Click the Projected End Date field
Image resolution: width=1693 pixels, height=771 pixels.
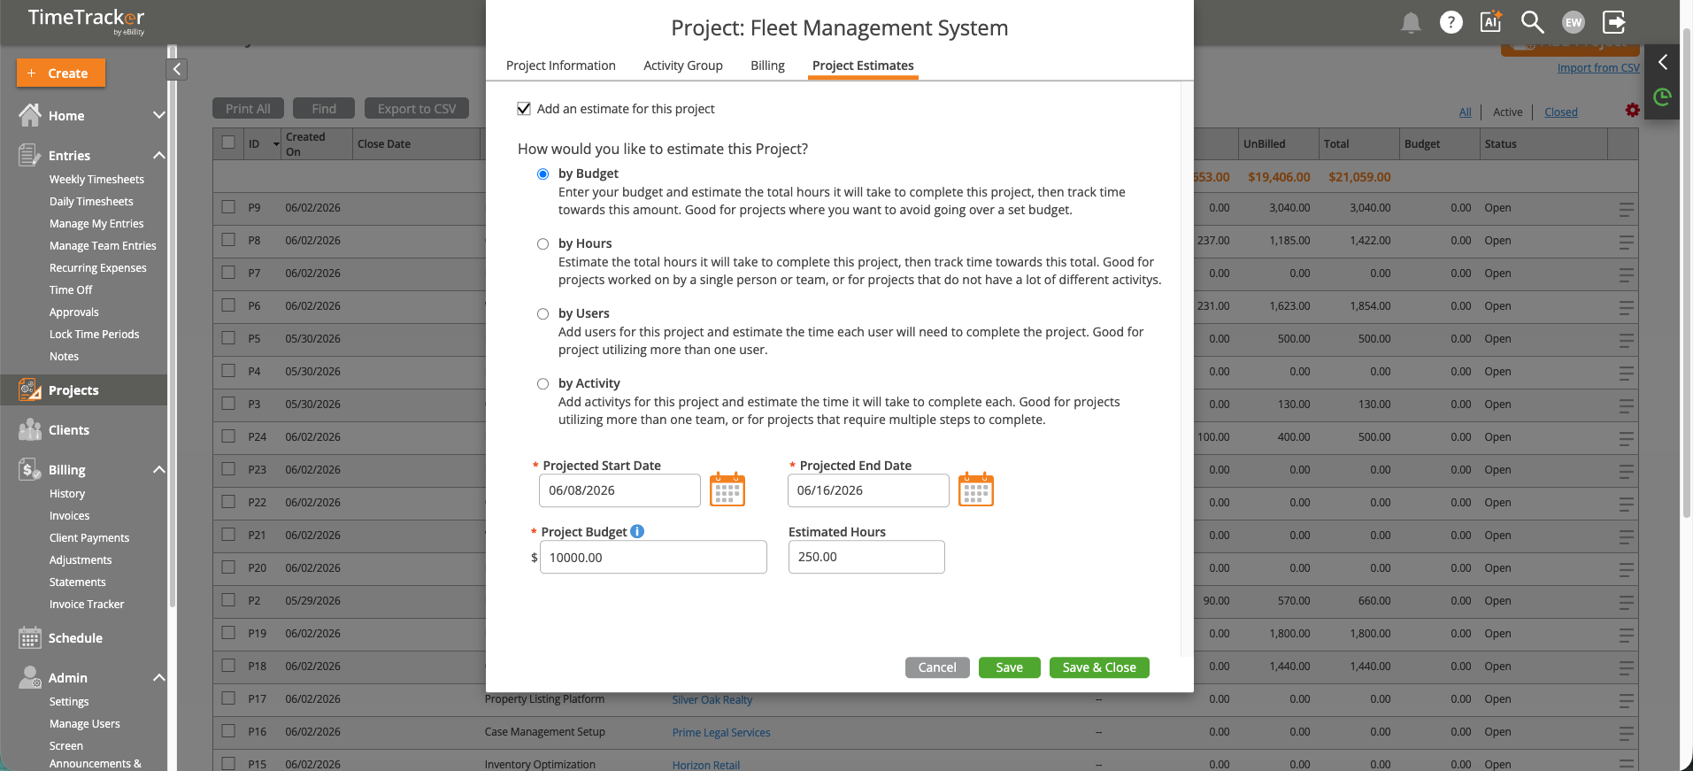[x=868, y=490]
